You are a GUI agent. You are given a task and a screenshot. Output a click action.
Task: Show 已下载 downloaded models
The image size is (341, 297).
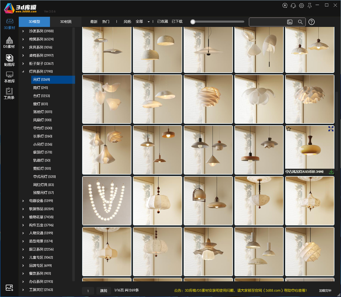coord(177,21)
